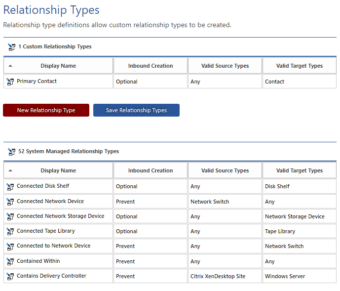Open the Primary Contact relationship type
This screenshot has width=340, height=291.
pyautogui.click(x=37, y=81)
